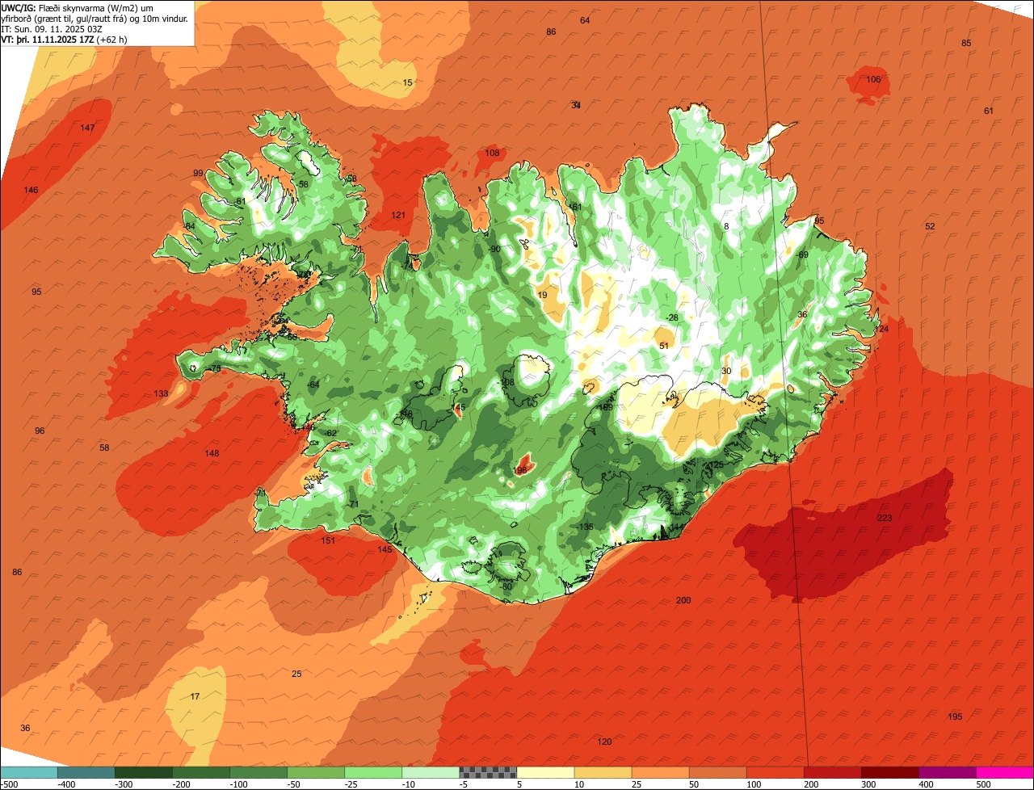Click the '51' value on the inland map
The width and height of the screenshot is (1034, 790).
click(664, 346)
